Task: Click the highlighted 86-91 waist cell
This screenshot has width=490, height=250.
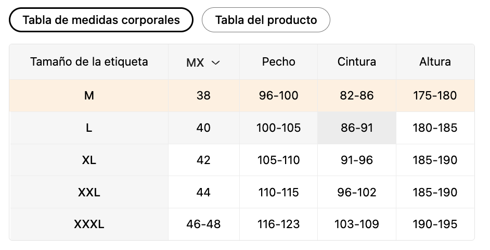Action: [x=356, y=128]
